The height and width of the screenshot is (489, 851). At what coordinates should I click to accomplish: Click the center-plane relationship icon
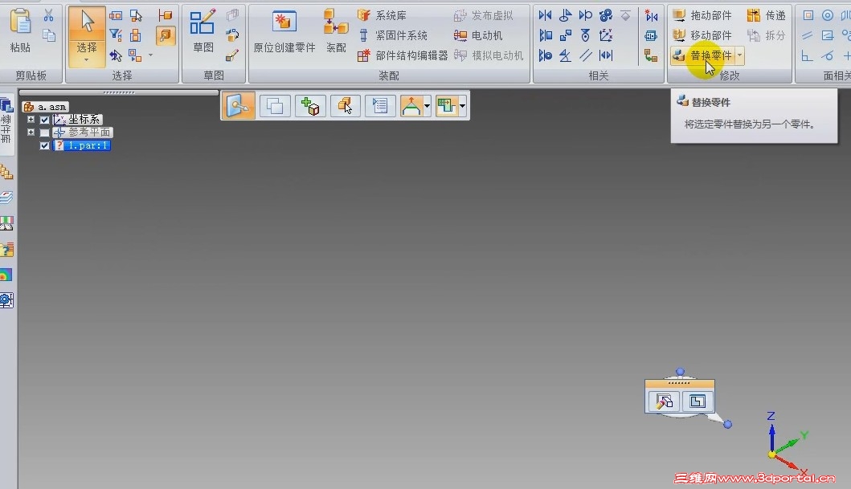(606, 55)
